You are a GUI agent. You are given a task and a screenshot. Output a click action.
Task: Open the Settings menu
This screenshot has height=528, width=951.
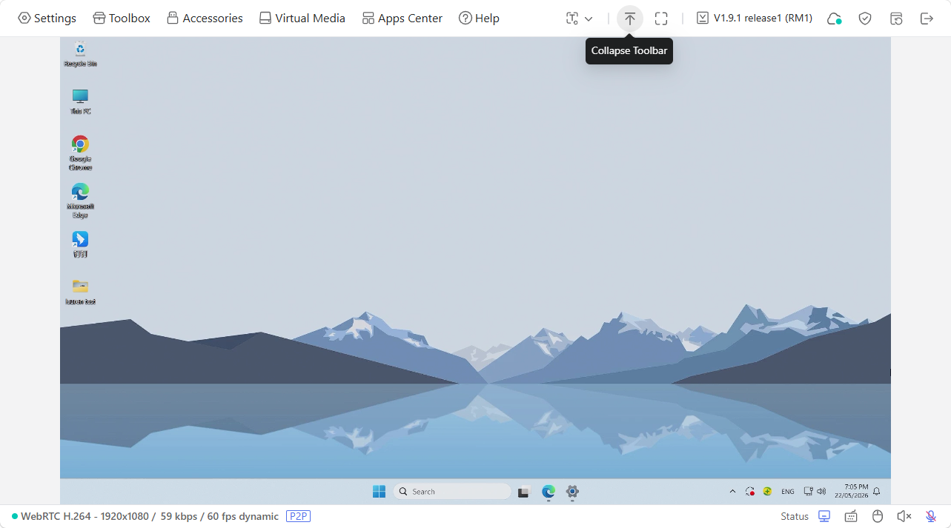click(x=47, y=19)
